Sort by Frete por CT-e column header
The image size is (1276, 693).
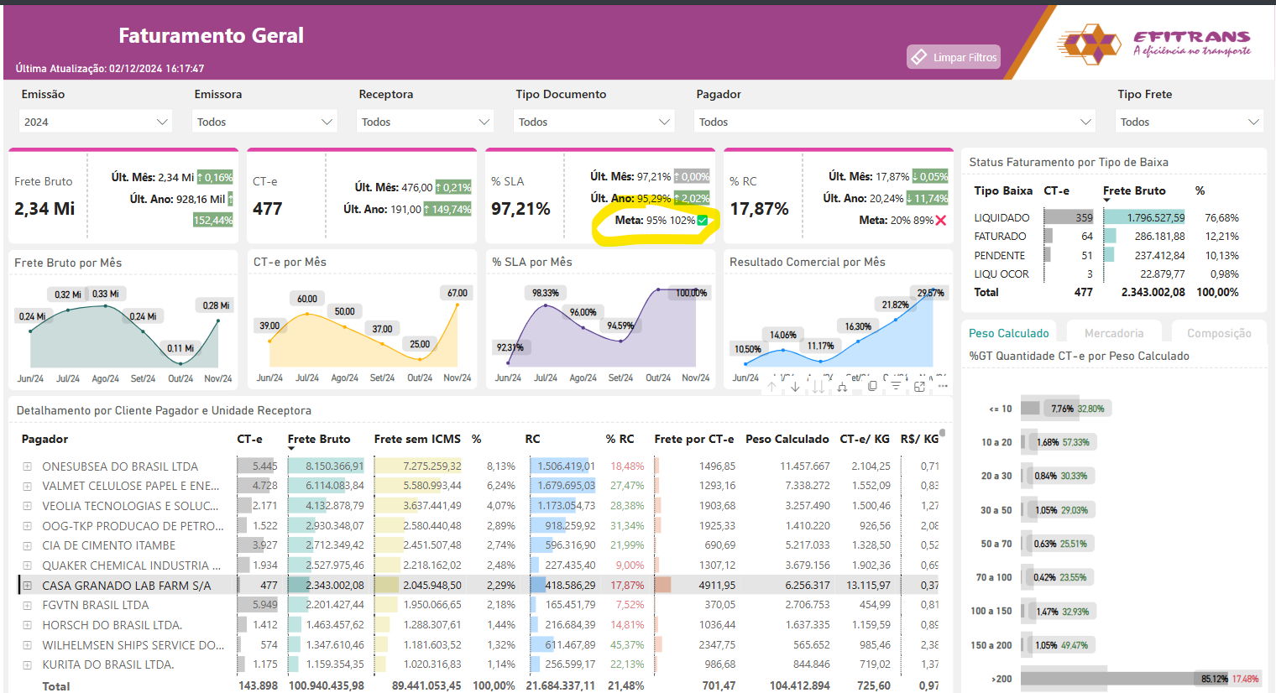click(x=694, y=439)
